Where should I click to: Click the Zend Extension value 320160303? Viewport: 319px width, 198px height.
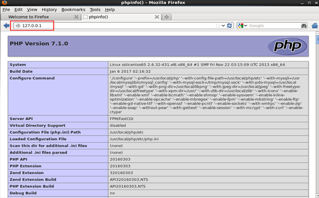click(121, 173)
